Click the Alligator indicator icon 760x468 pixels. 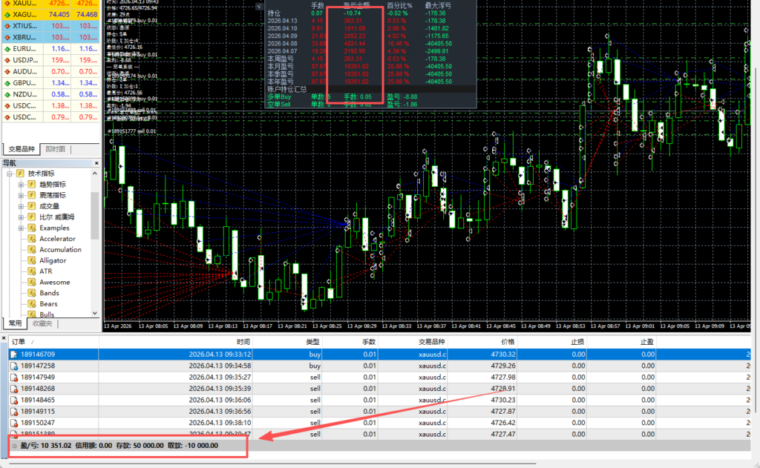point(32,260)
